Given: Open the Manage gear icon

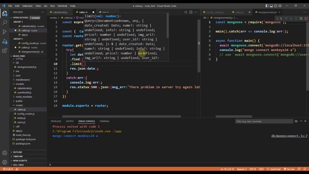Looking at the screenshot, I should [x=4, y=162].
